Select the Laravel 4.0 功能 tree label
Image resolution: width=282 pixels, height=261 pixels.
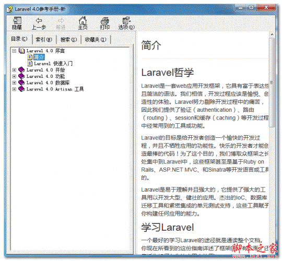45,76
